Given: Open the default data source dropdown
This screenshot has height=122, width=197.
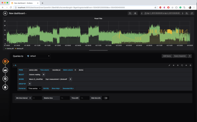Looking at the screenshot, I should pyautogui.click(x=38, y=56).
